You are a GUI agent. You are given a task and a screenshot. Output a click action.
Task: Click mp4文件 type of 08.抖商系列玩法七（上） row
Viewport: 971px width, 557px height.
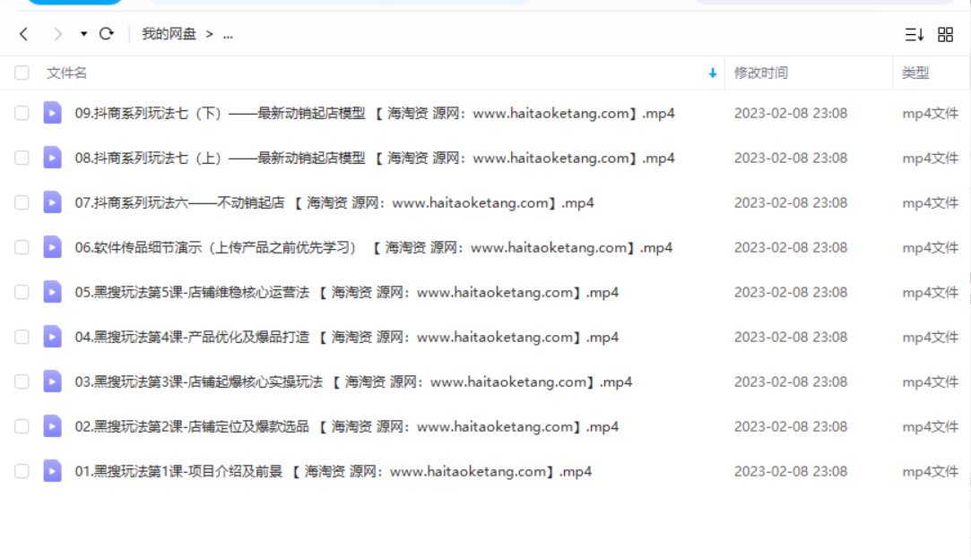(930, 158)
